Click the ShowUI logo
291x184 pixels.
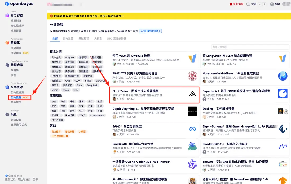click(283, 164)
